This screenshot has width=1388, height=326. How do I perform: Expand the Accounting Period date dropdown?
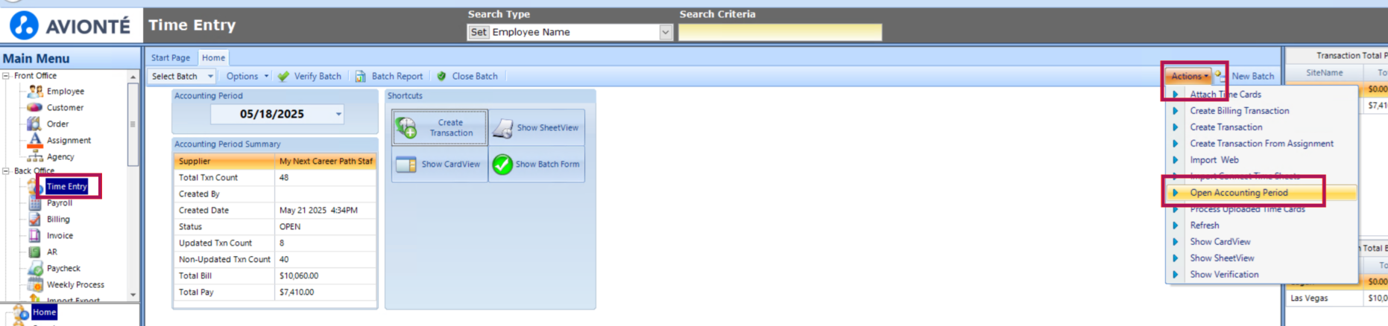point(338,114)
